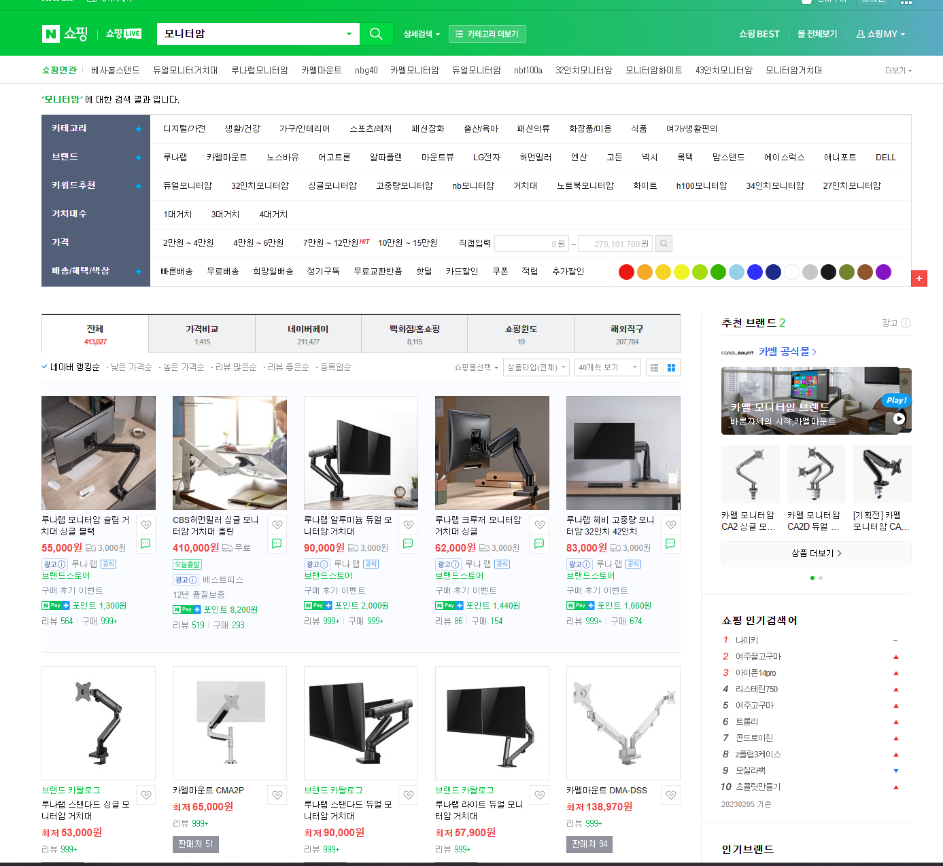
Task: Chat icon for 90,000원 알루미늄 듀얼 item
Action: 408,543
